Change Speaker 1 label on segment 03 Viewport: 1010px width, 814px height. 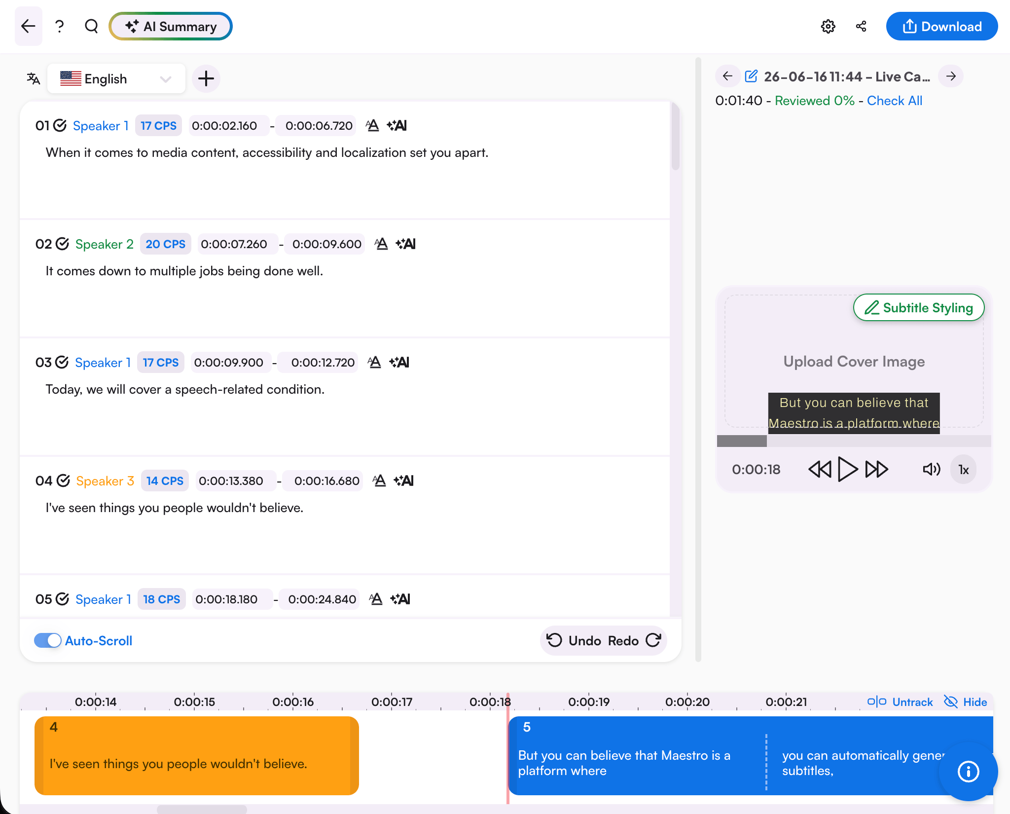pos(103,363)
